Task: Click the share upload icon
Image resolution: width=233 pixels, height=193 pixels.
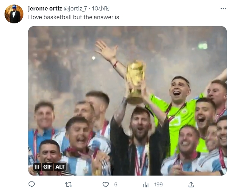Action: click(191, 184)
